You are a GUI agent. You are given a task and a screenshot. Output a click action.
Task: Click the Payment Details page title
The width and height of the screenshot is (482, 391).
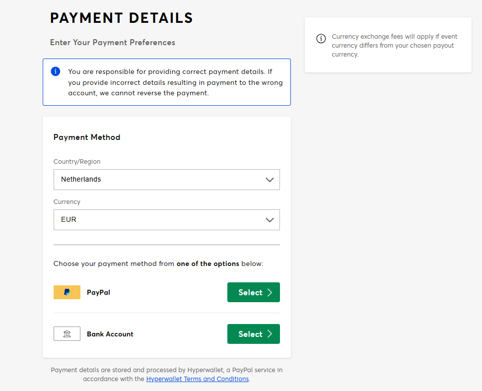click(x=122, y=18)
